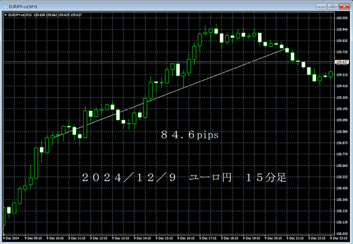Click time axis label 9 Dec 10:15
Screen dimensions: 353x244
click(x=55, y=238)
